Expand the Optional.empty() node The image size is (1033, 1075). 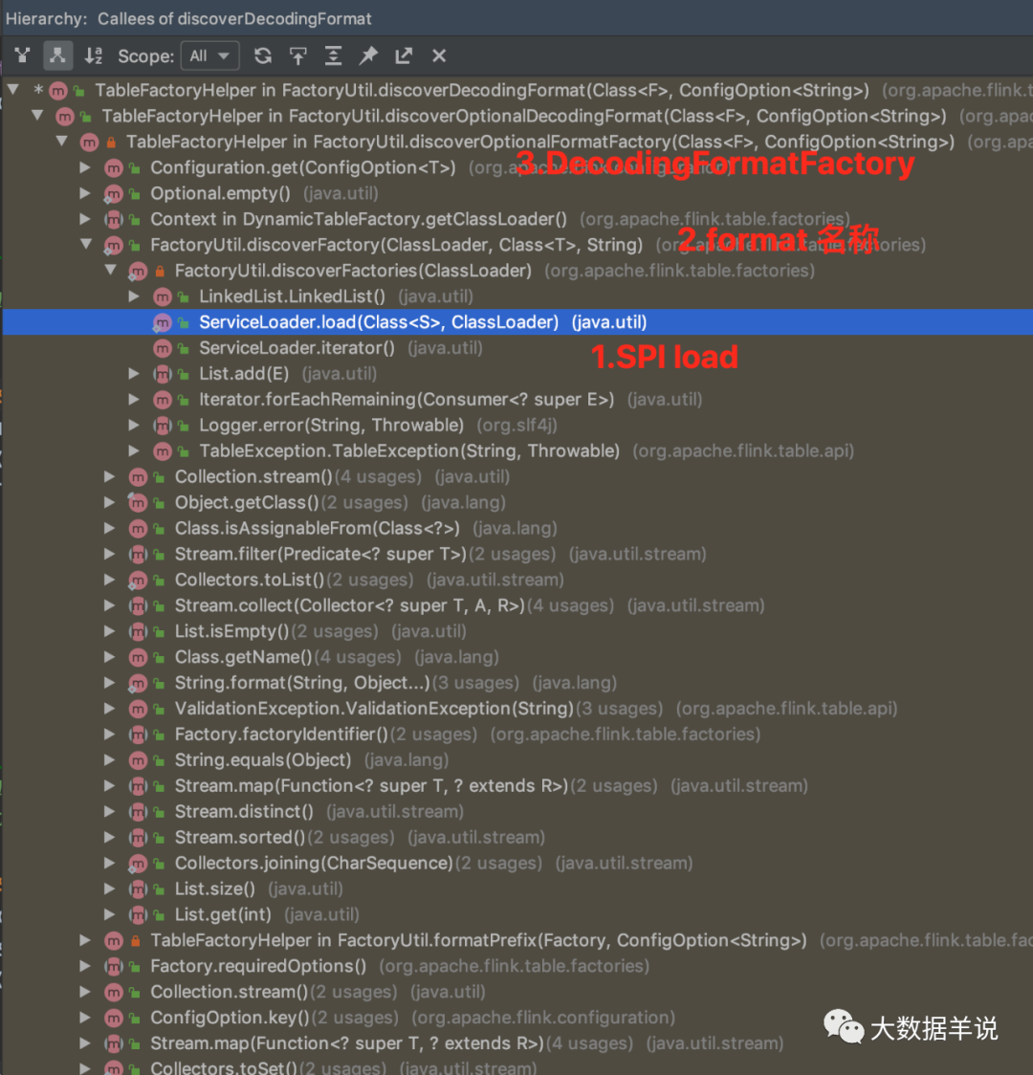coord(85,193)
